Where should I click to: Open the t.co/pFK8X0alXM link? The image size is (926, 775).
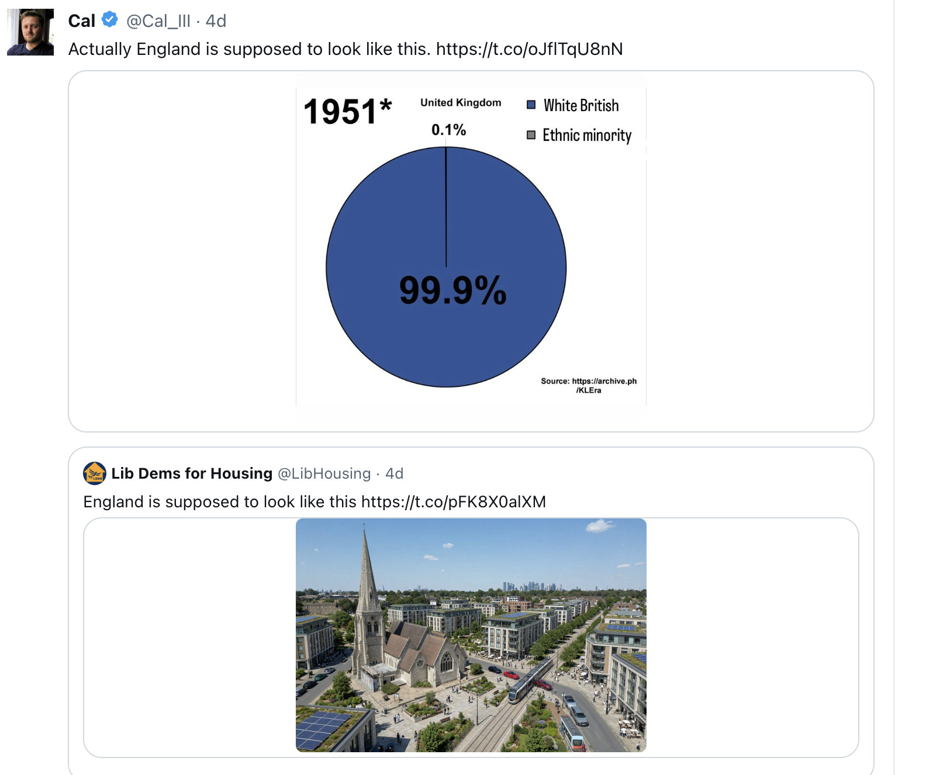click(x=454, y=502)
